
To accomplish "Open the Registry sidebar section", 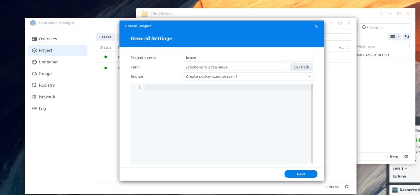I will (57, 85).
